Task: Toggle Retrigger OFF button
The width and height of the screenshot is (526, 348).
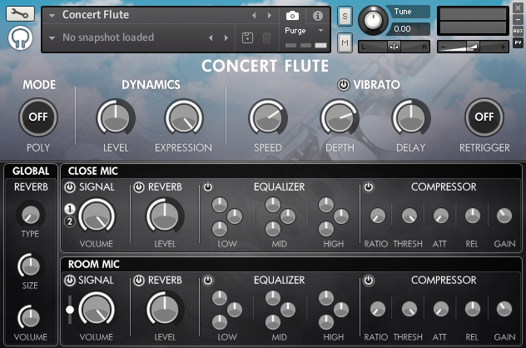Action: [x=484, y=117]
